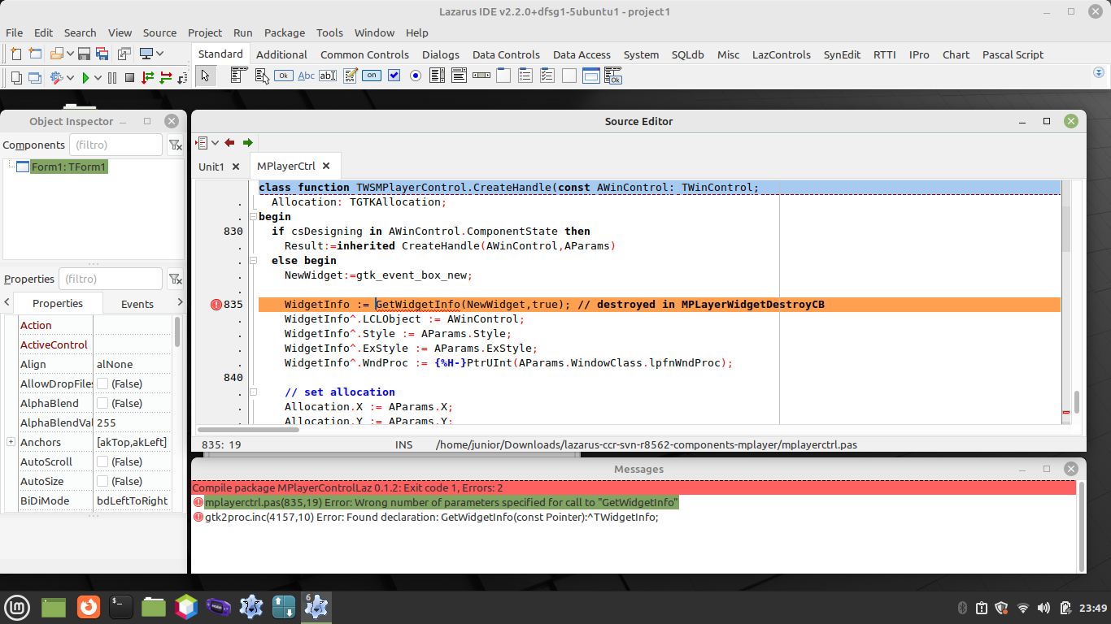
Task: Collapse the code fold at 'begin' line
Action: point(253,217)
